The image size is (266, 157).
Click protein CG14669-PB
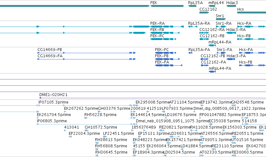coord(87,53)
